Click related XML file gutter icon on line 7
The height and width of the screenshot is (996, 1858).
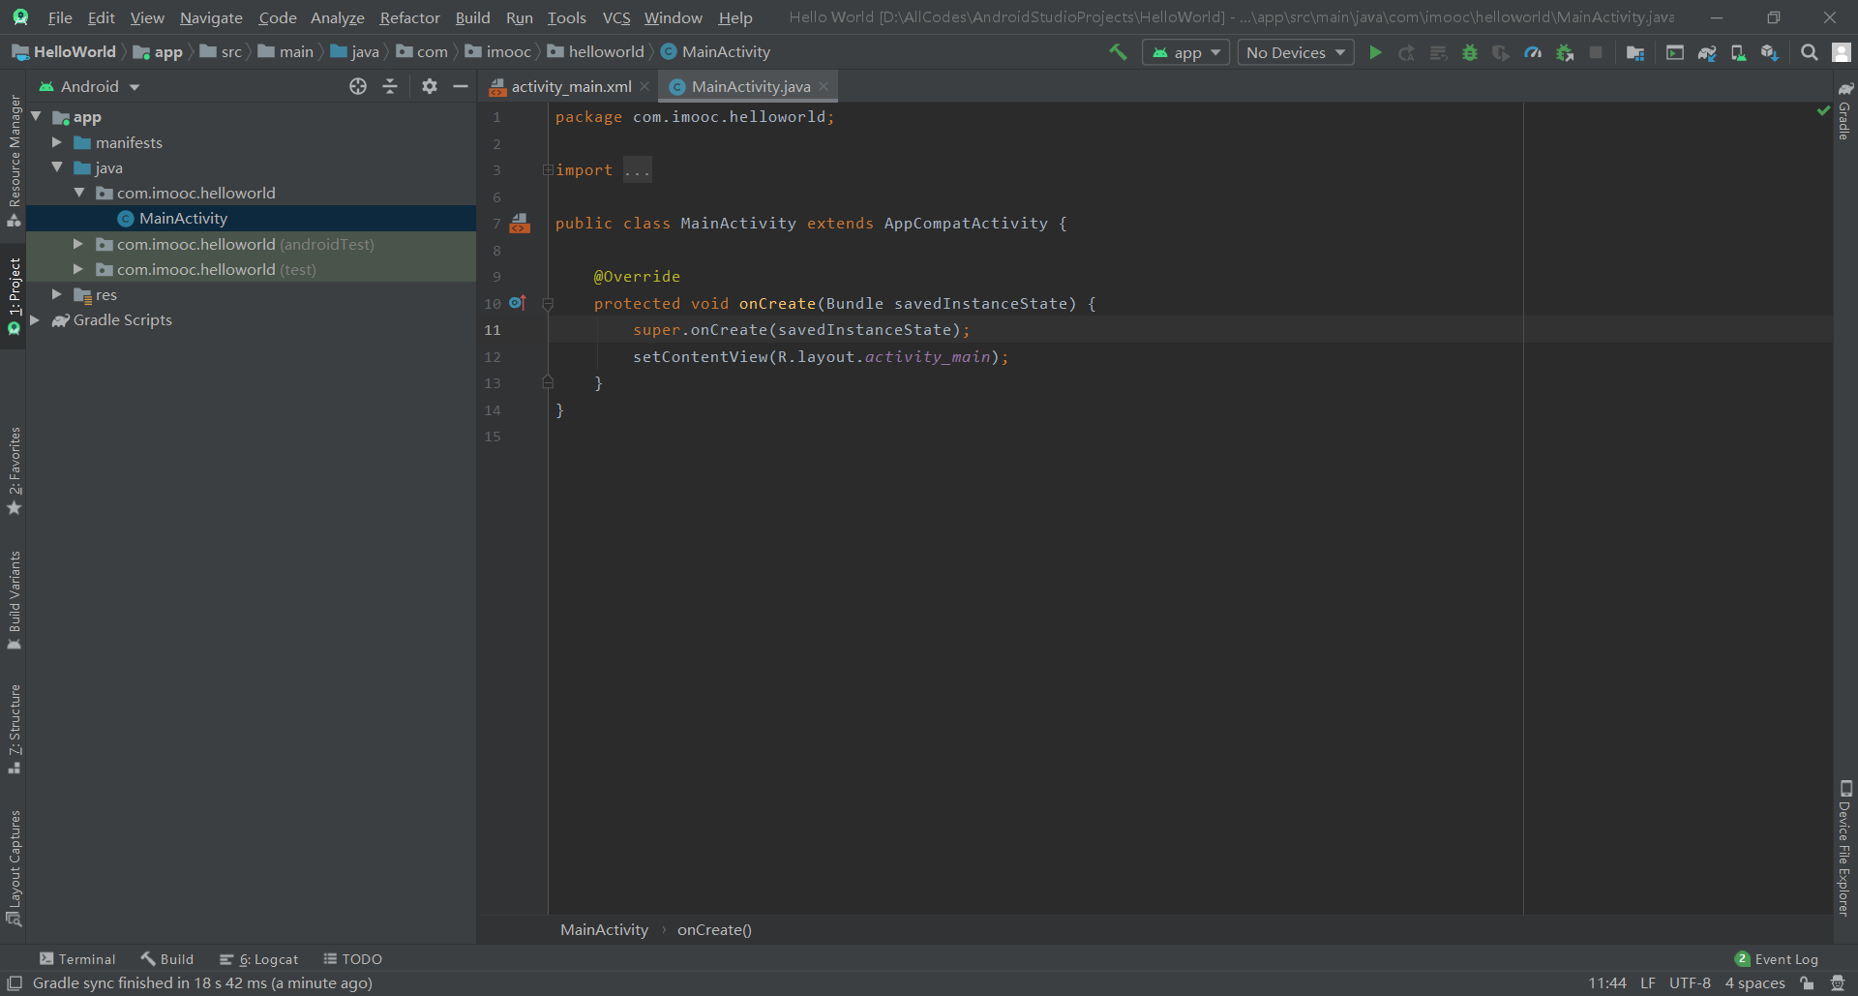click(x=520, y=224)
